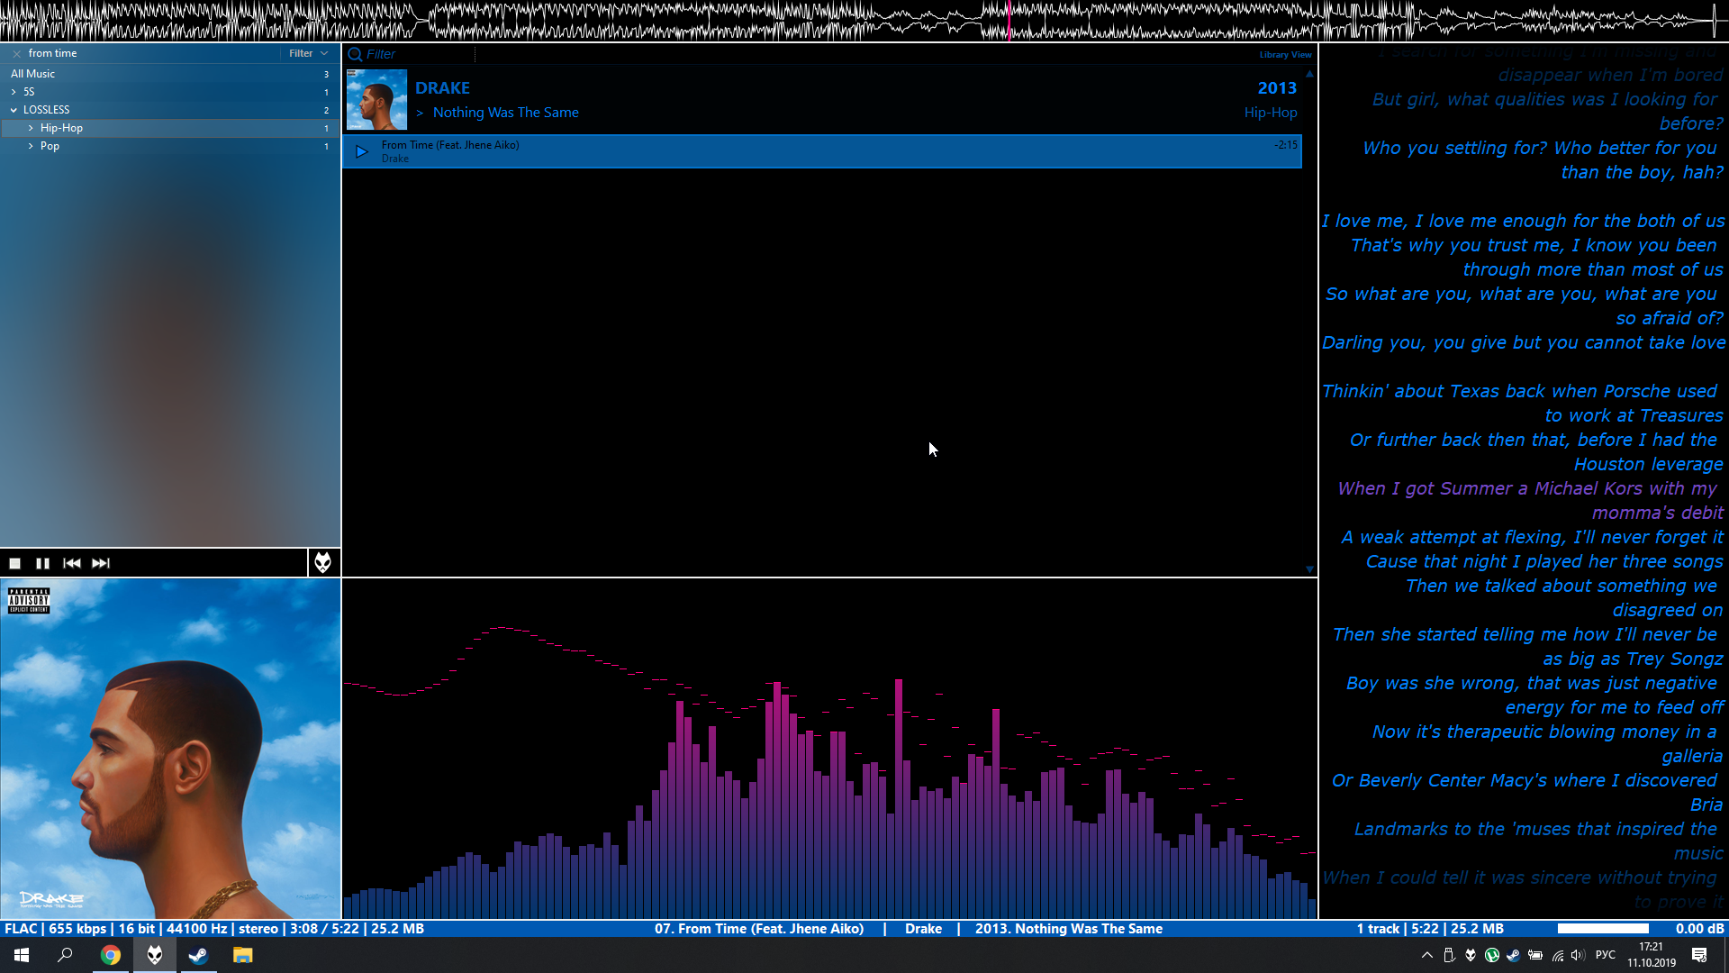Select the Hip-Hop genre item
The image size is (1729, 973).
pyautogui.click(x=61, y=128)
